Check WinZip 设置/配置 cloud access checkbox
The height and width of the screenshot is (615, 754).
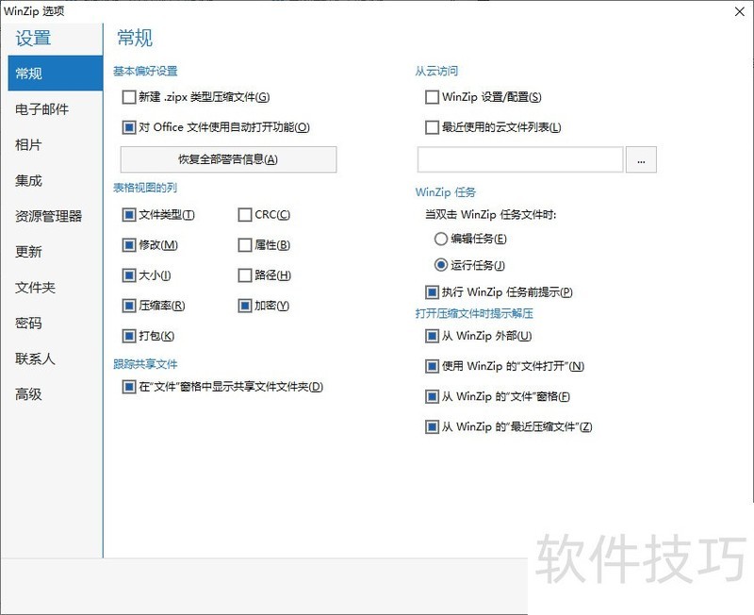point(432,97)
